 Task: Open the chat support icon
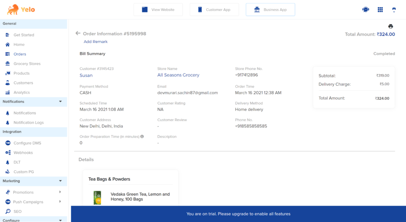pyautogui.click(x=366, y=10)
